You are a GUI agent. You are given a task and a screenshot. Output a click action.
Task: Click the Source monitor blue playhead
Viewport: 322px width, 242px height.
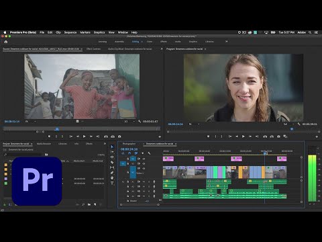click(x=57, y=129)
